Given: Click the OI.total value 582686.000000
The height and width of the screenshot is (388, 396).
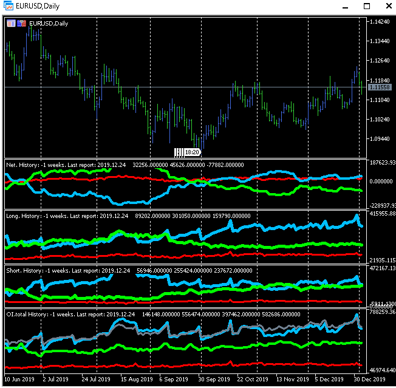Looking at the screenshot, I should pyautogui.click(x=281, y=315).
